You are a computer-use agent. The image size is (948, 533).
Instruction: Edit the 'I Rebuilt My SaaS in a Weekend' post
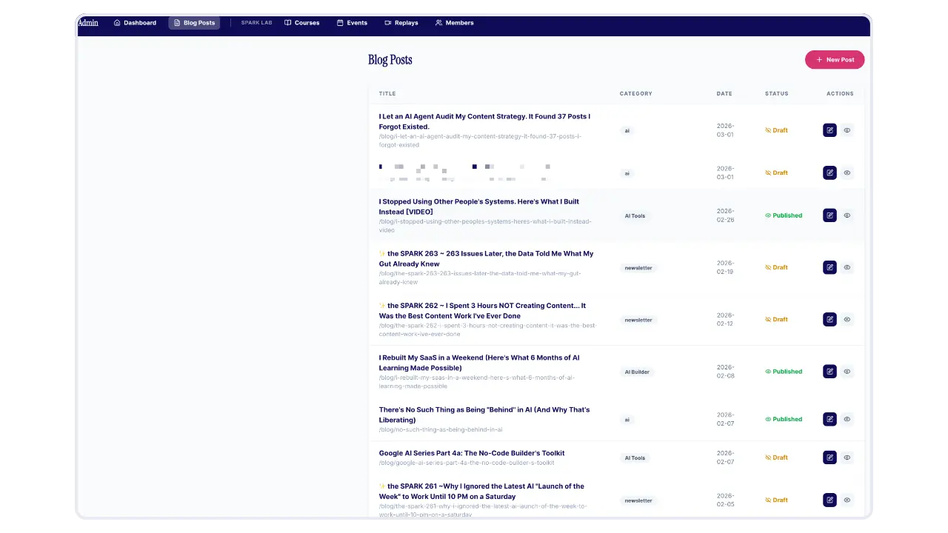(x=829, y=371)
